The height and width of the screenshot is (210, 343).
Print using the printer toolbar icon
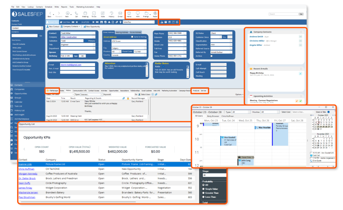105,22
